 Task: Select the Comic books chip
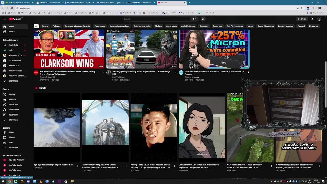[x=171, y=26]
